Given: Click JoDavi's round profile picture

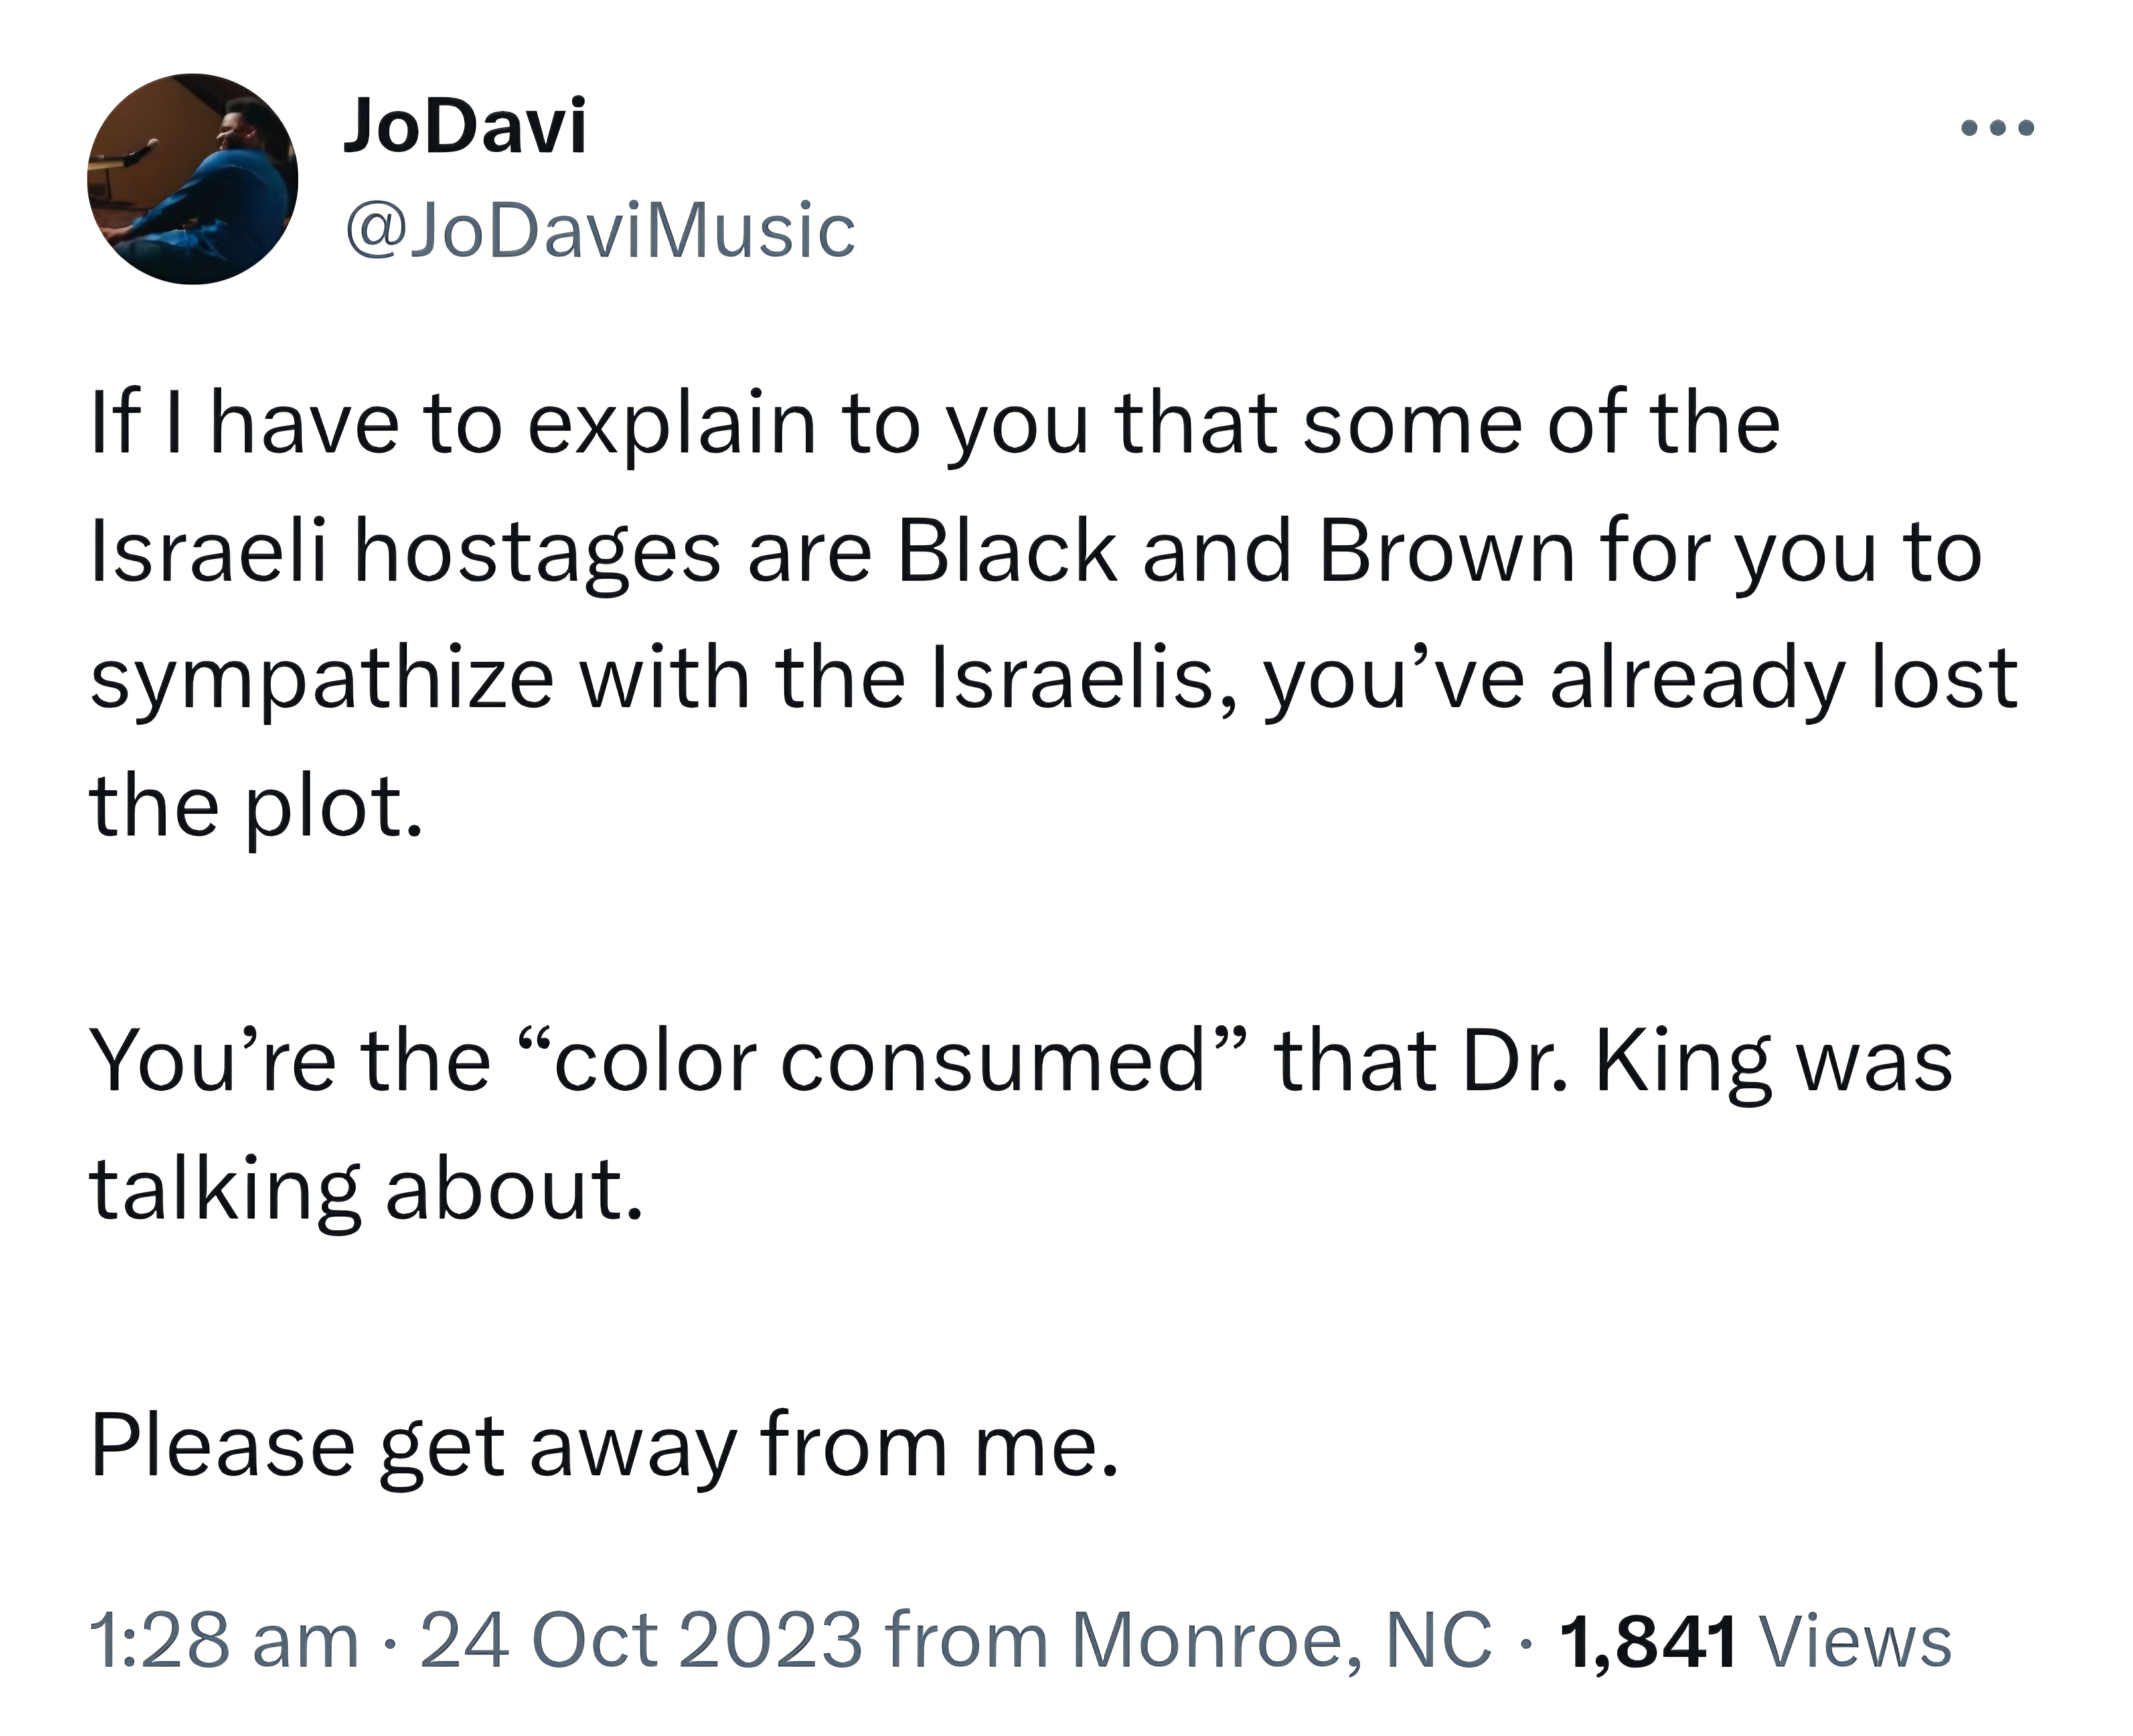Looking at the screenshot, I should [193, 179].
